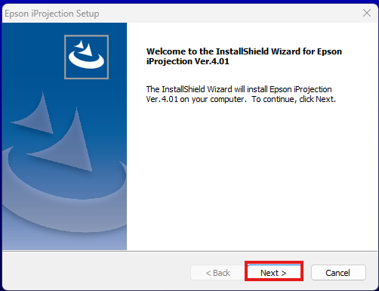This screenshot has height=291, width=379.
Task: Close the Epson iProjection Setup window
Action: [x=367, y=13]
